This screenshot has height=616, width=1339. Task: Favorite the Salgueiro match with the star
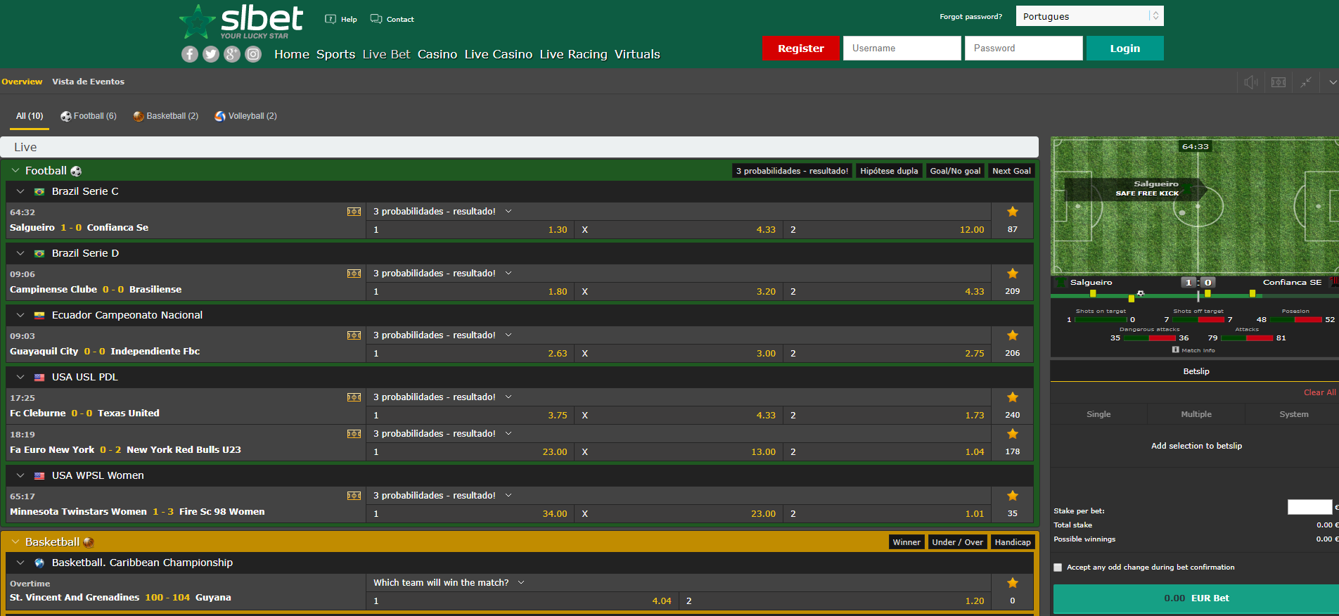(x=1013, y=212)
